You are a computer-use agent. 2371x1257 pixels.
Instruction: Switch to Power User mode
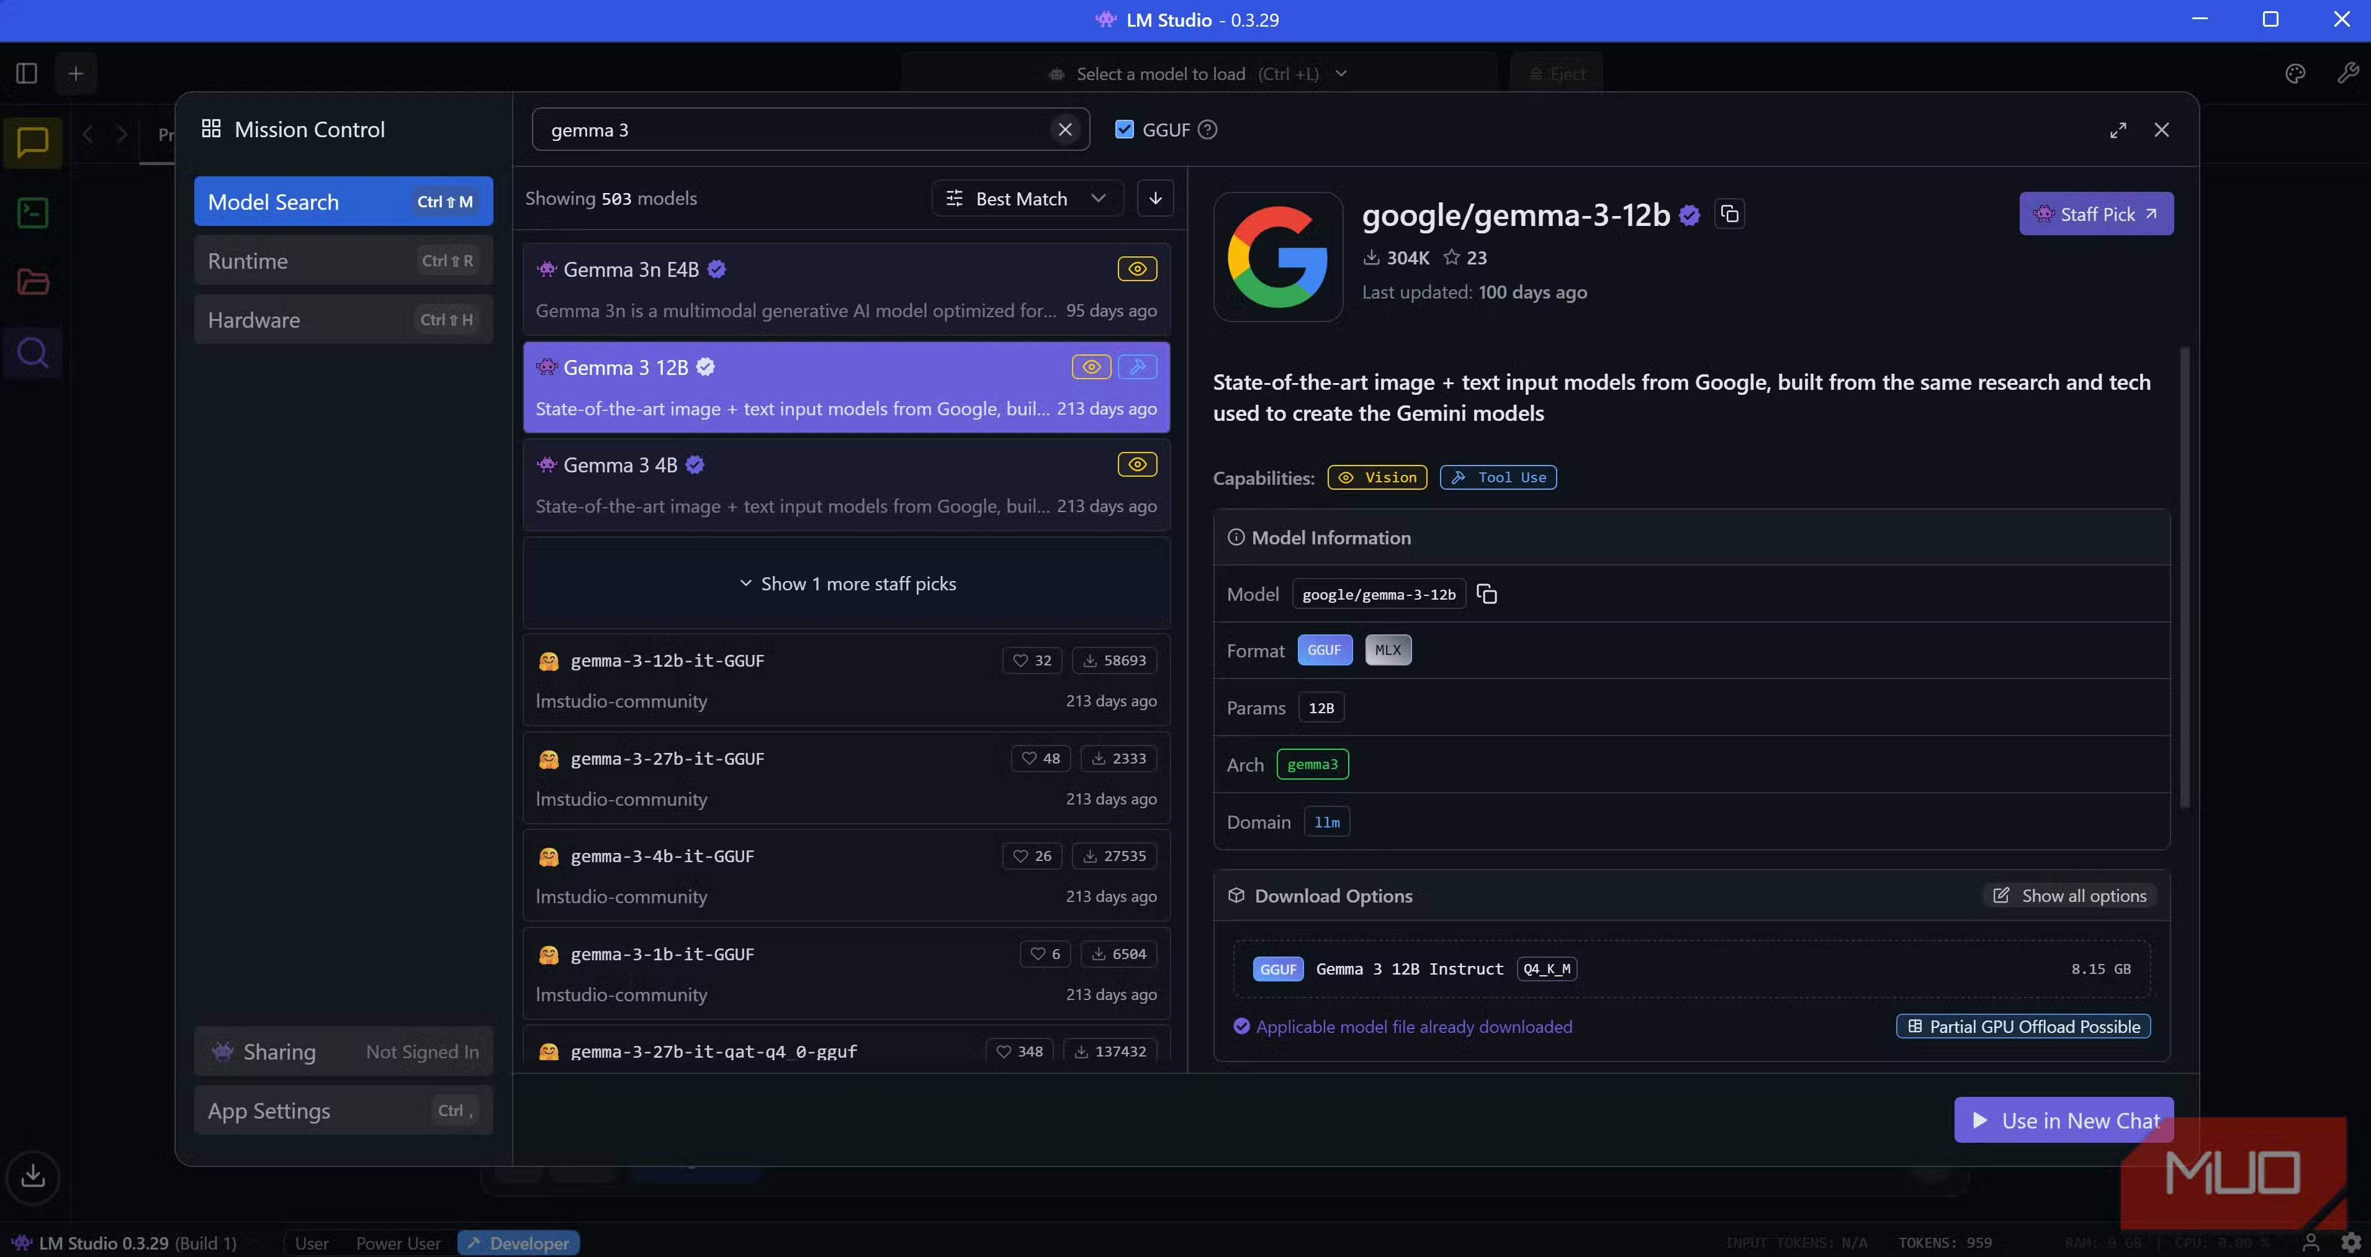coord(398,1243)
